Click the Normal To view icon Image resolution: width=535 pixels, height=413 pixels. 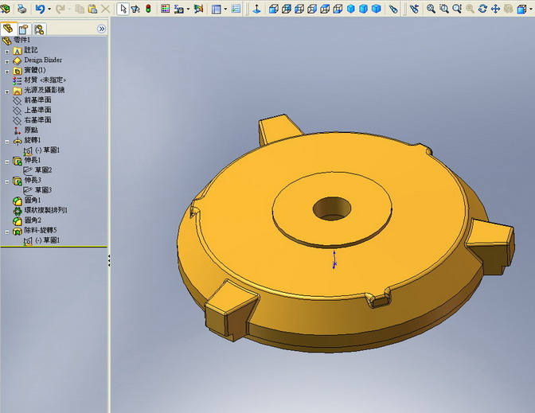click(x=256, y=9)
